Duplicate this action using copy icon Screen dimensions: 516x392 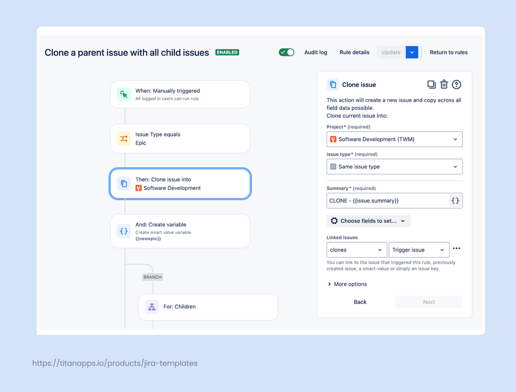click(x=431, y=85)
